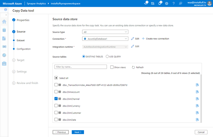Check the dbo.DimDate checkbox
The height and width of the screenshot is (137, 213).
pyautogui.click(x=56, y=119)
